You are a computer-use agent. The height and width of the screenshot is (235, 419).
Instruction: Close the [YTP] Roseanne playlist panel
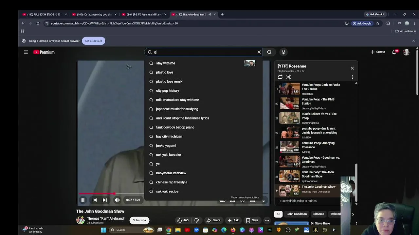click(x=352, y=68)
